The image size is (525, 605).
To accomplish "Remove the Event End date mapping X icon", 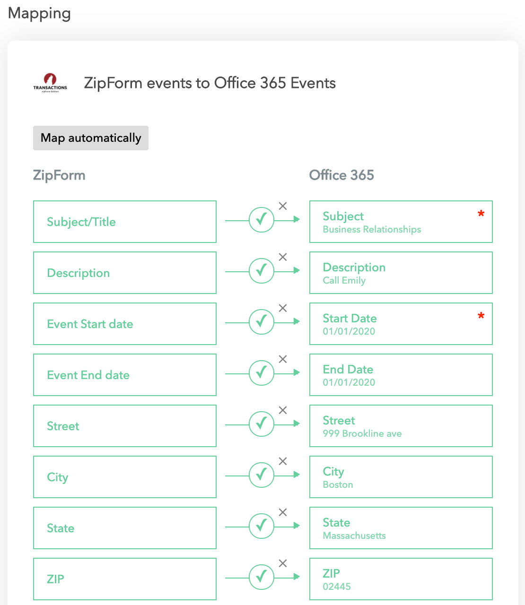I will [x=283, y=359].
